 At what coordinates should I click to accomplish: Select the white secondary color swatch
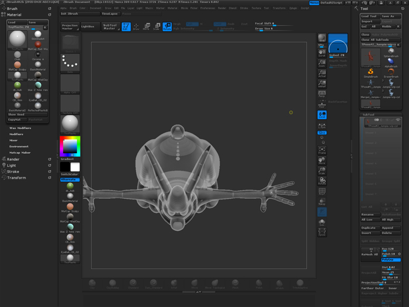[x=75, y=167]
